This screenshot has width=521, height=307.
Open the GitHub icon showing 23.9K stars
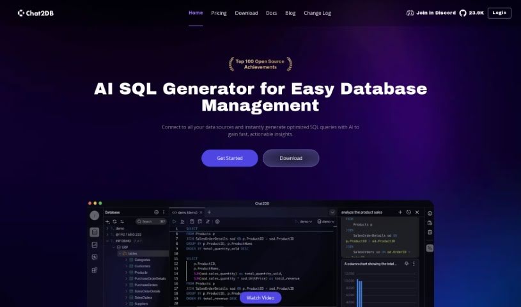[x=463, y=13]
